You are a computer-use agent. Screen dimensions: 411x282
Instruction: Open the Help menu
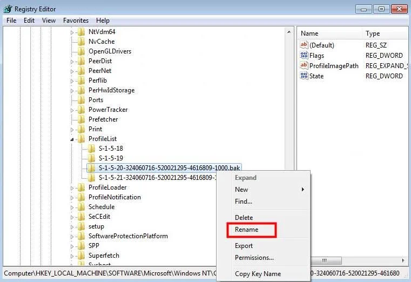coord(103,21)
